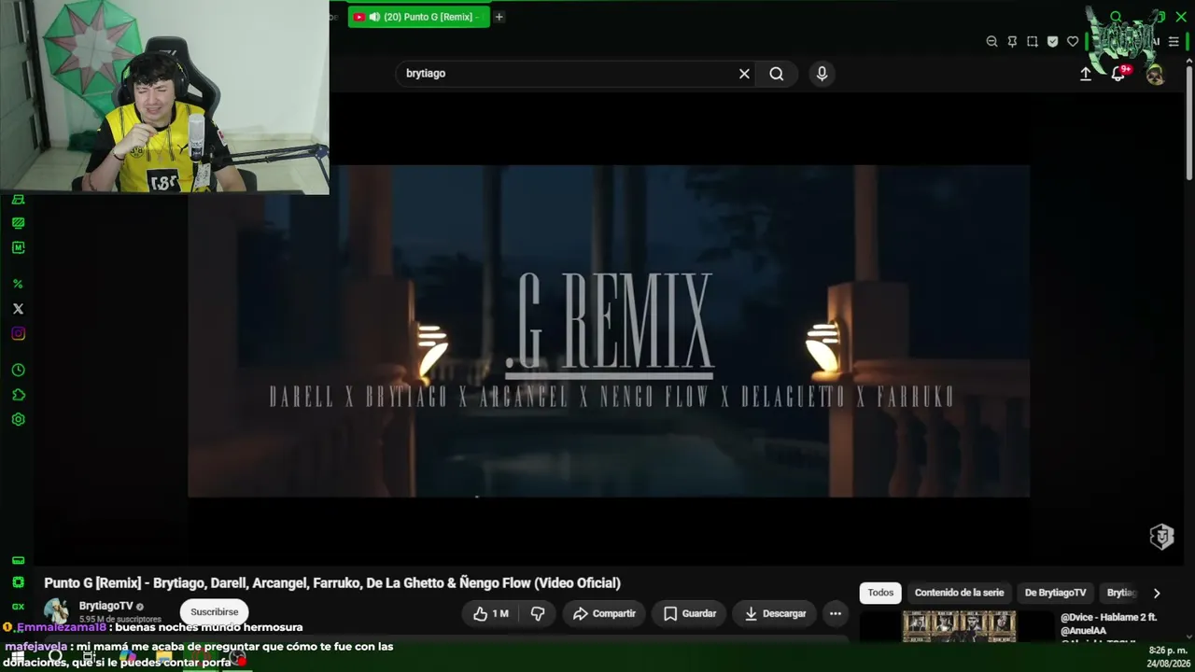Save the video with Guardar
The height and width of the screenshot is (672, 1195).
point(690,613)
